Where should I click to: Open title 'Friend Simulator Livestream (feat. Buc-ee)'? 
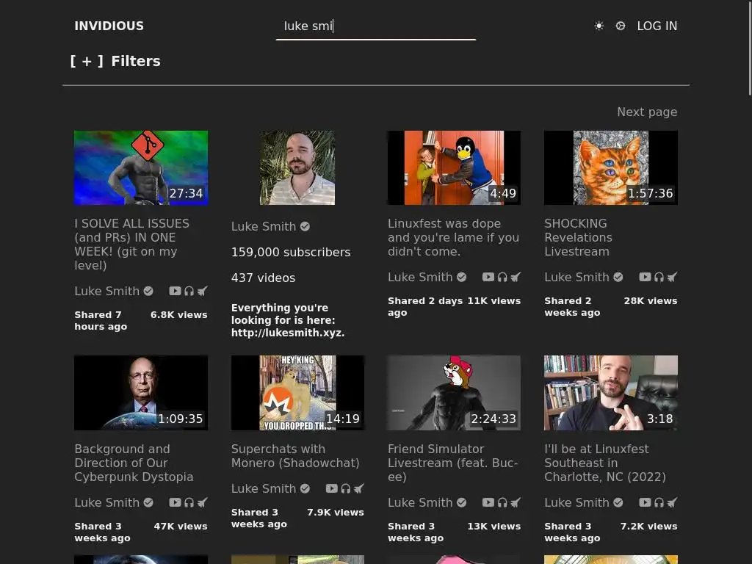(x=452, y=463)
